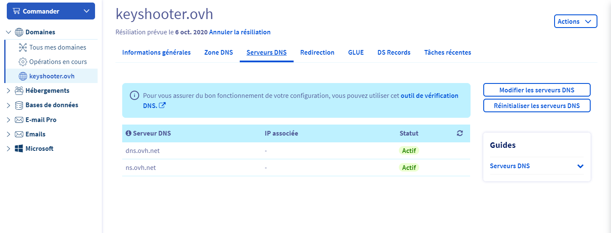This screenshot has width=611, height=233.
Task: Click the dns.ovh.net server entry
Action: (x=143, y=150)
